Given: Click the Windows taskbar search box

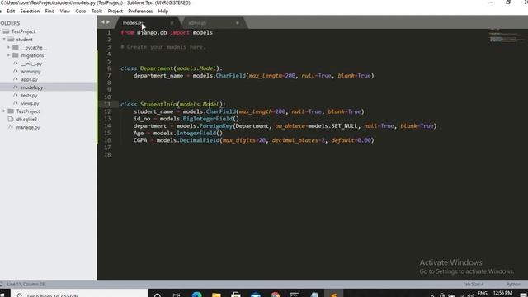Looking at the screenshot, I should coord(80,294).
